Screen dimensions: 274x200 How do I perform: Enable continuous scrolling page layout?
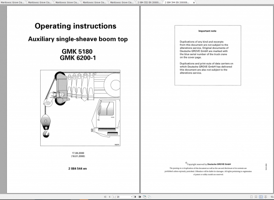pyautogui.click(x=256, y=197)
